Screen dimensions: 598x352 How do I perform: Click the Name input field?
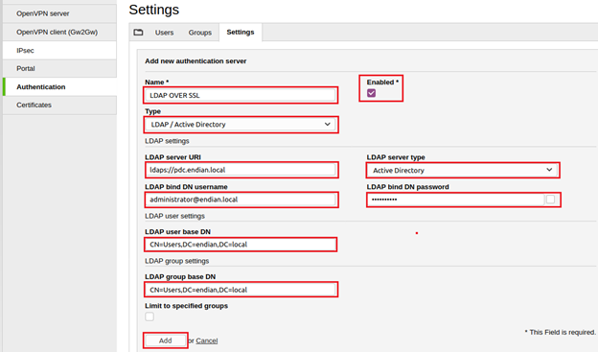point(241,95)
